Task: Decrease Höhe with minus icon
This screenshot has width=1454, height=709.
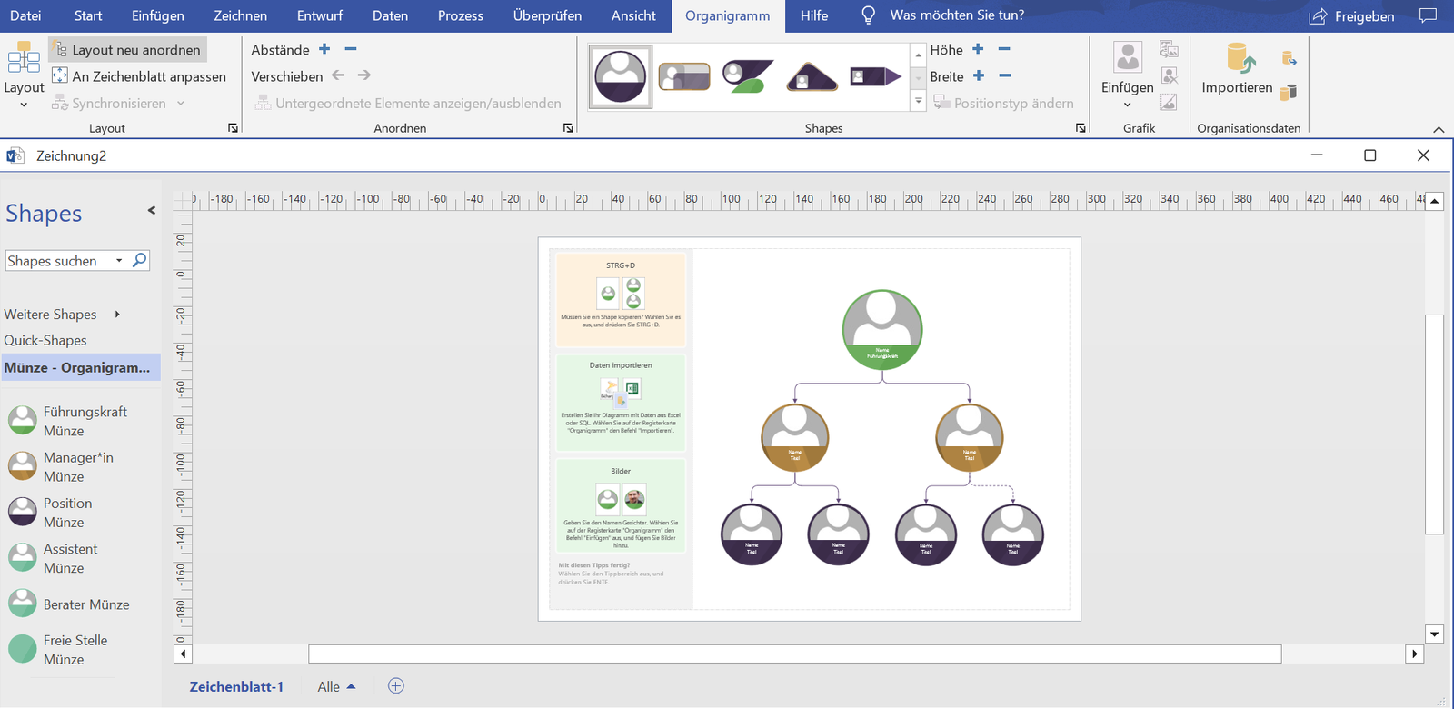Action: tap(1004, 49)
